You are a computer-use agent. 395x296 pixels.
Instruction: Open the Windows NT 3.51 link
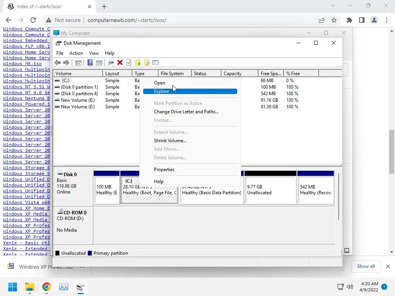pos(27,87)
